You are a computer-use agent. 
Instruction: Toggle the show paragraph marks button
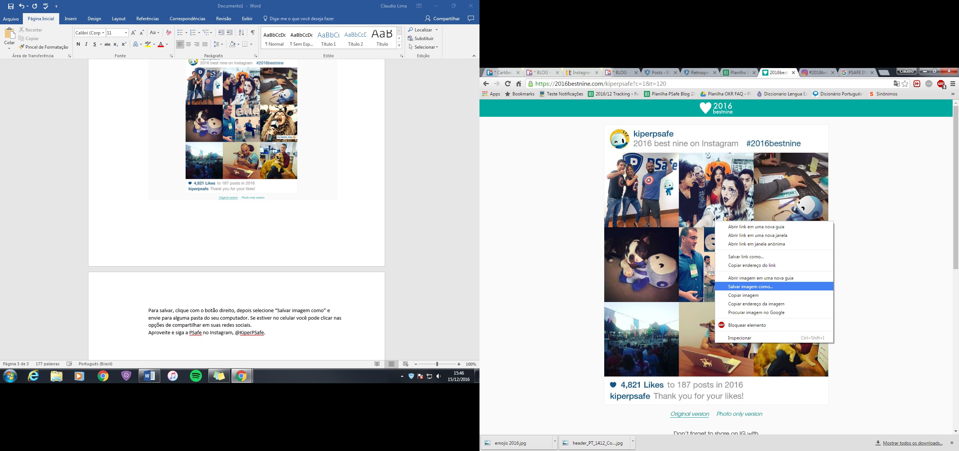[253, 33]
